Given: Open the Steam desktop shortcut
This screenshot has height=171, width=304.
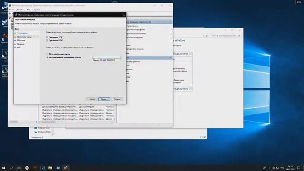Looking at the screenshot, I should (5, 24).
